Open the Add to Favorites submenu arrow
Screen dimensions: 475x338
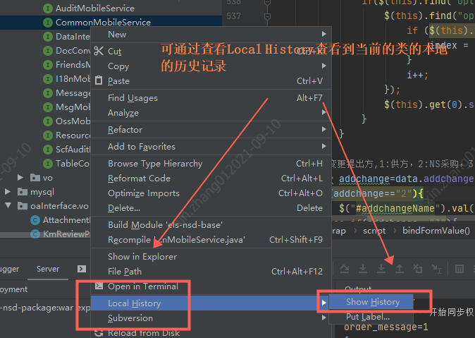pos(324,146)
